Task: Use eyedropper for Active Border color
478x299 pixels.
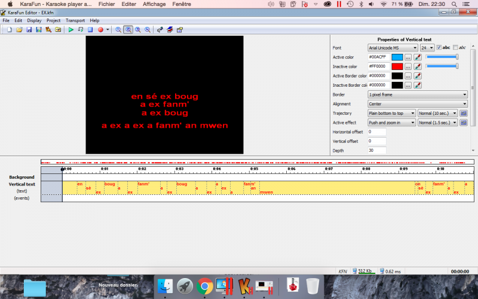Action: (x=418, y=76)
